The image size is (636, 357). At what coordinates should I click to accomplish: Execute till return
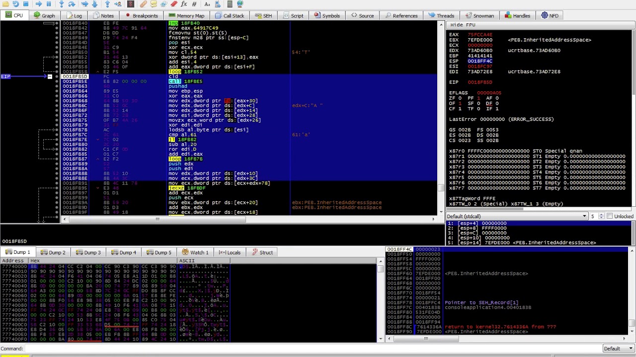107,4
